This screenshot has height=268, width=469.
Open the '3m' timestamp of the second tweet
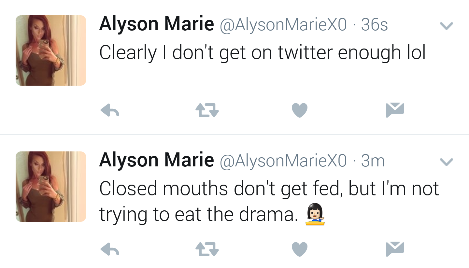click(373, 161)
